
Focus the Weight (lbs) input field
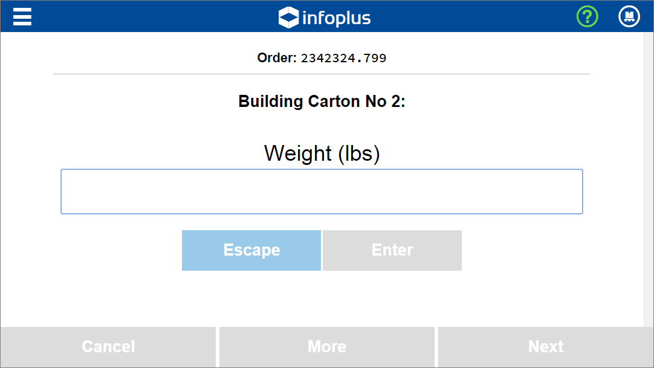(x=322, y=192)
